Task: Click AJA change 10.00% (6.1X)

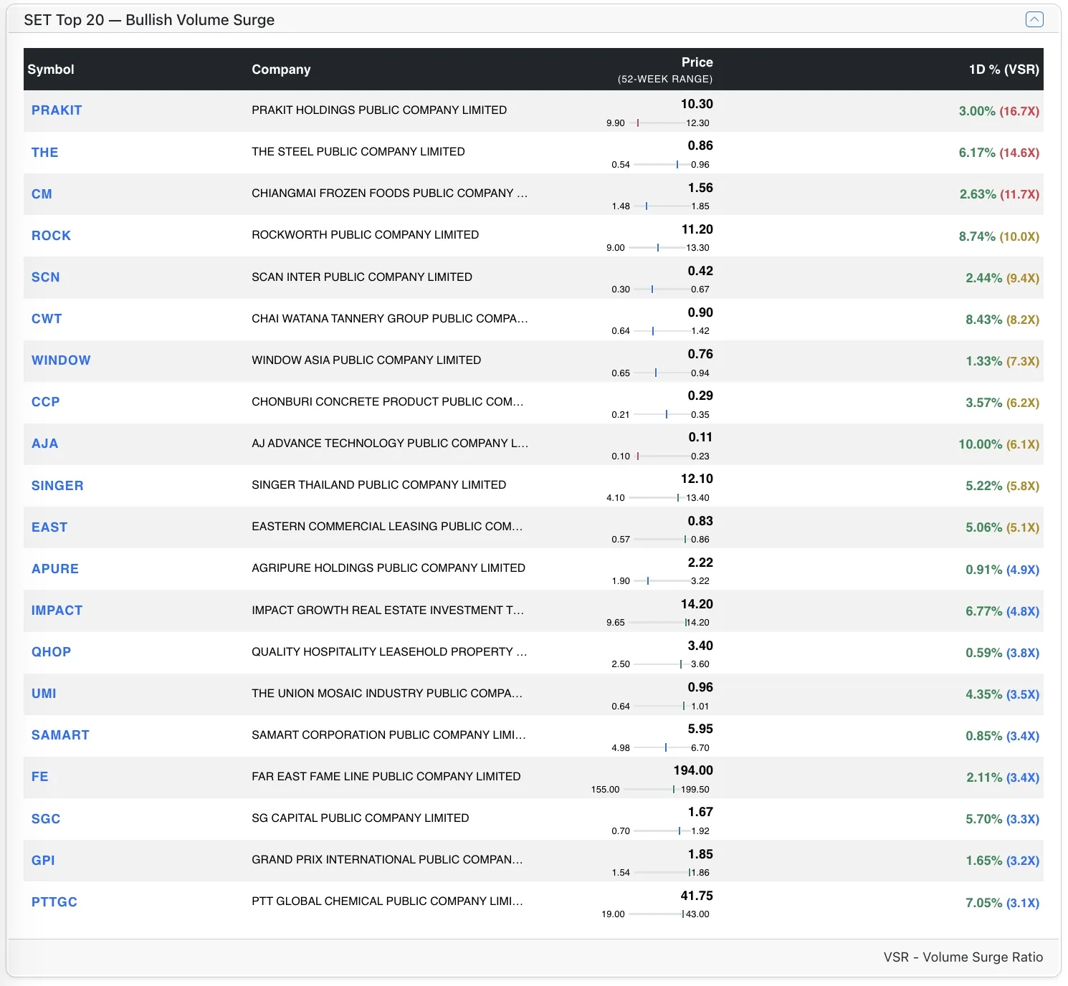Action: (998, 444)
